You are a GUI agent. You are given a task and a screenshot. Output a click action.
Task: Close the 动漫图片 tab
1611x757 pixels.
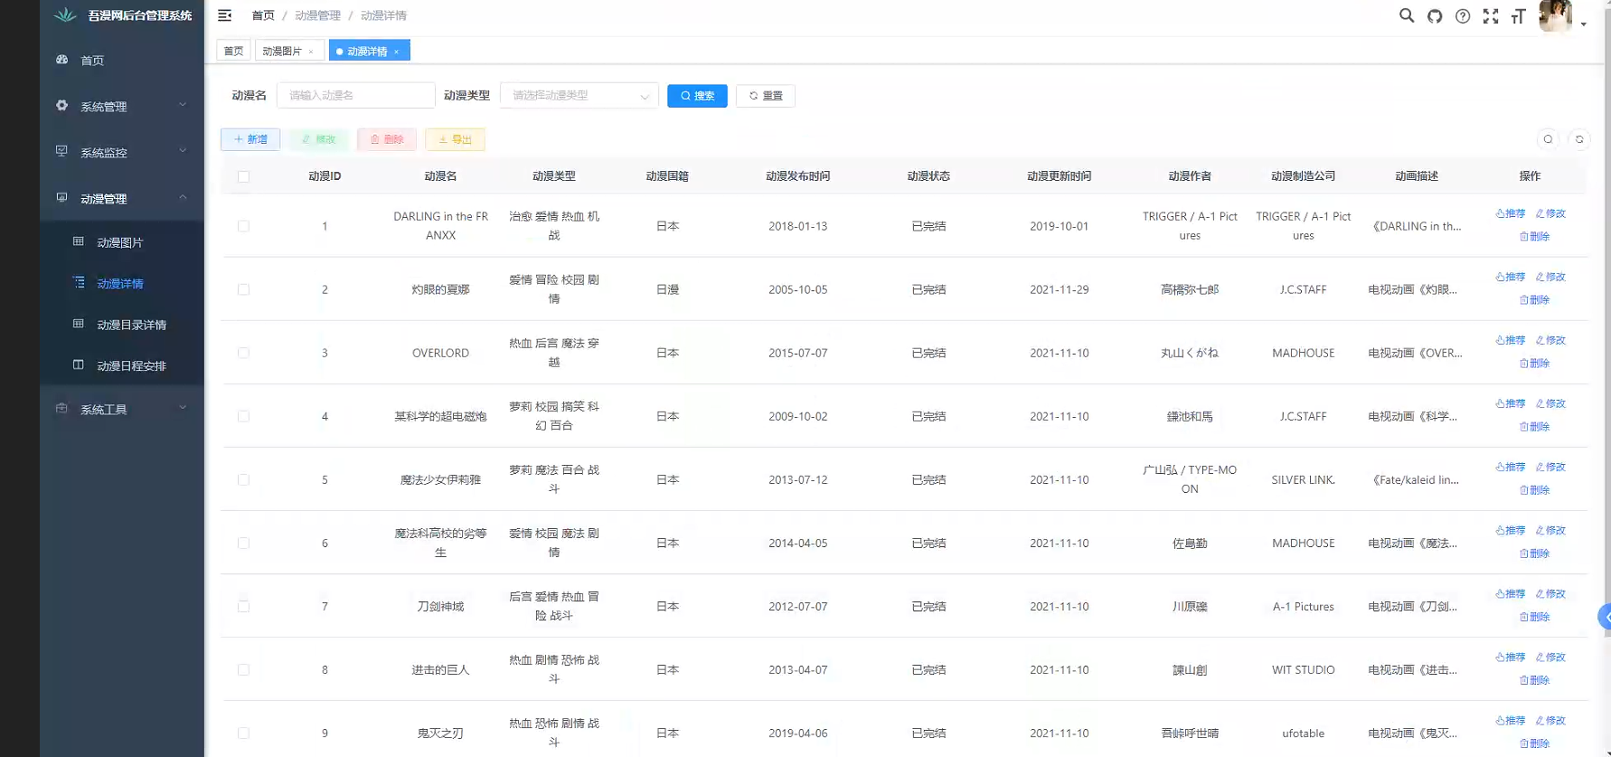point(311,52)
